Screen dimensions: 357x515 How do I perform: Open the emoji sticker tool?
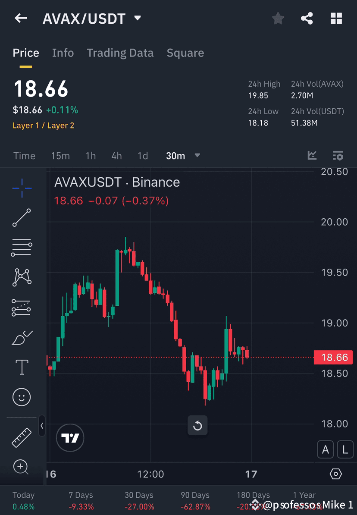[22, 397]
